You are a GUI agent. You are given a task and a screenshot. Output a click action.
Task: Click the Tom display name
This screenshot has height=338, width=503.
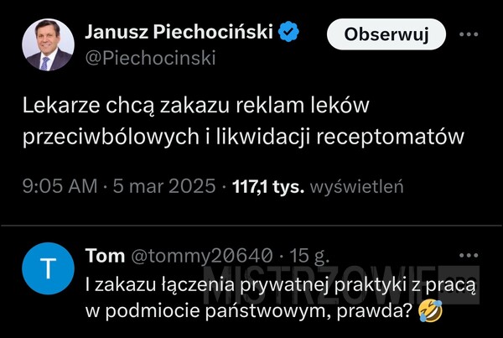[x=105, y=255]
